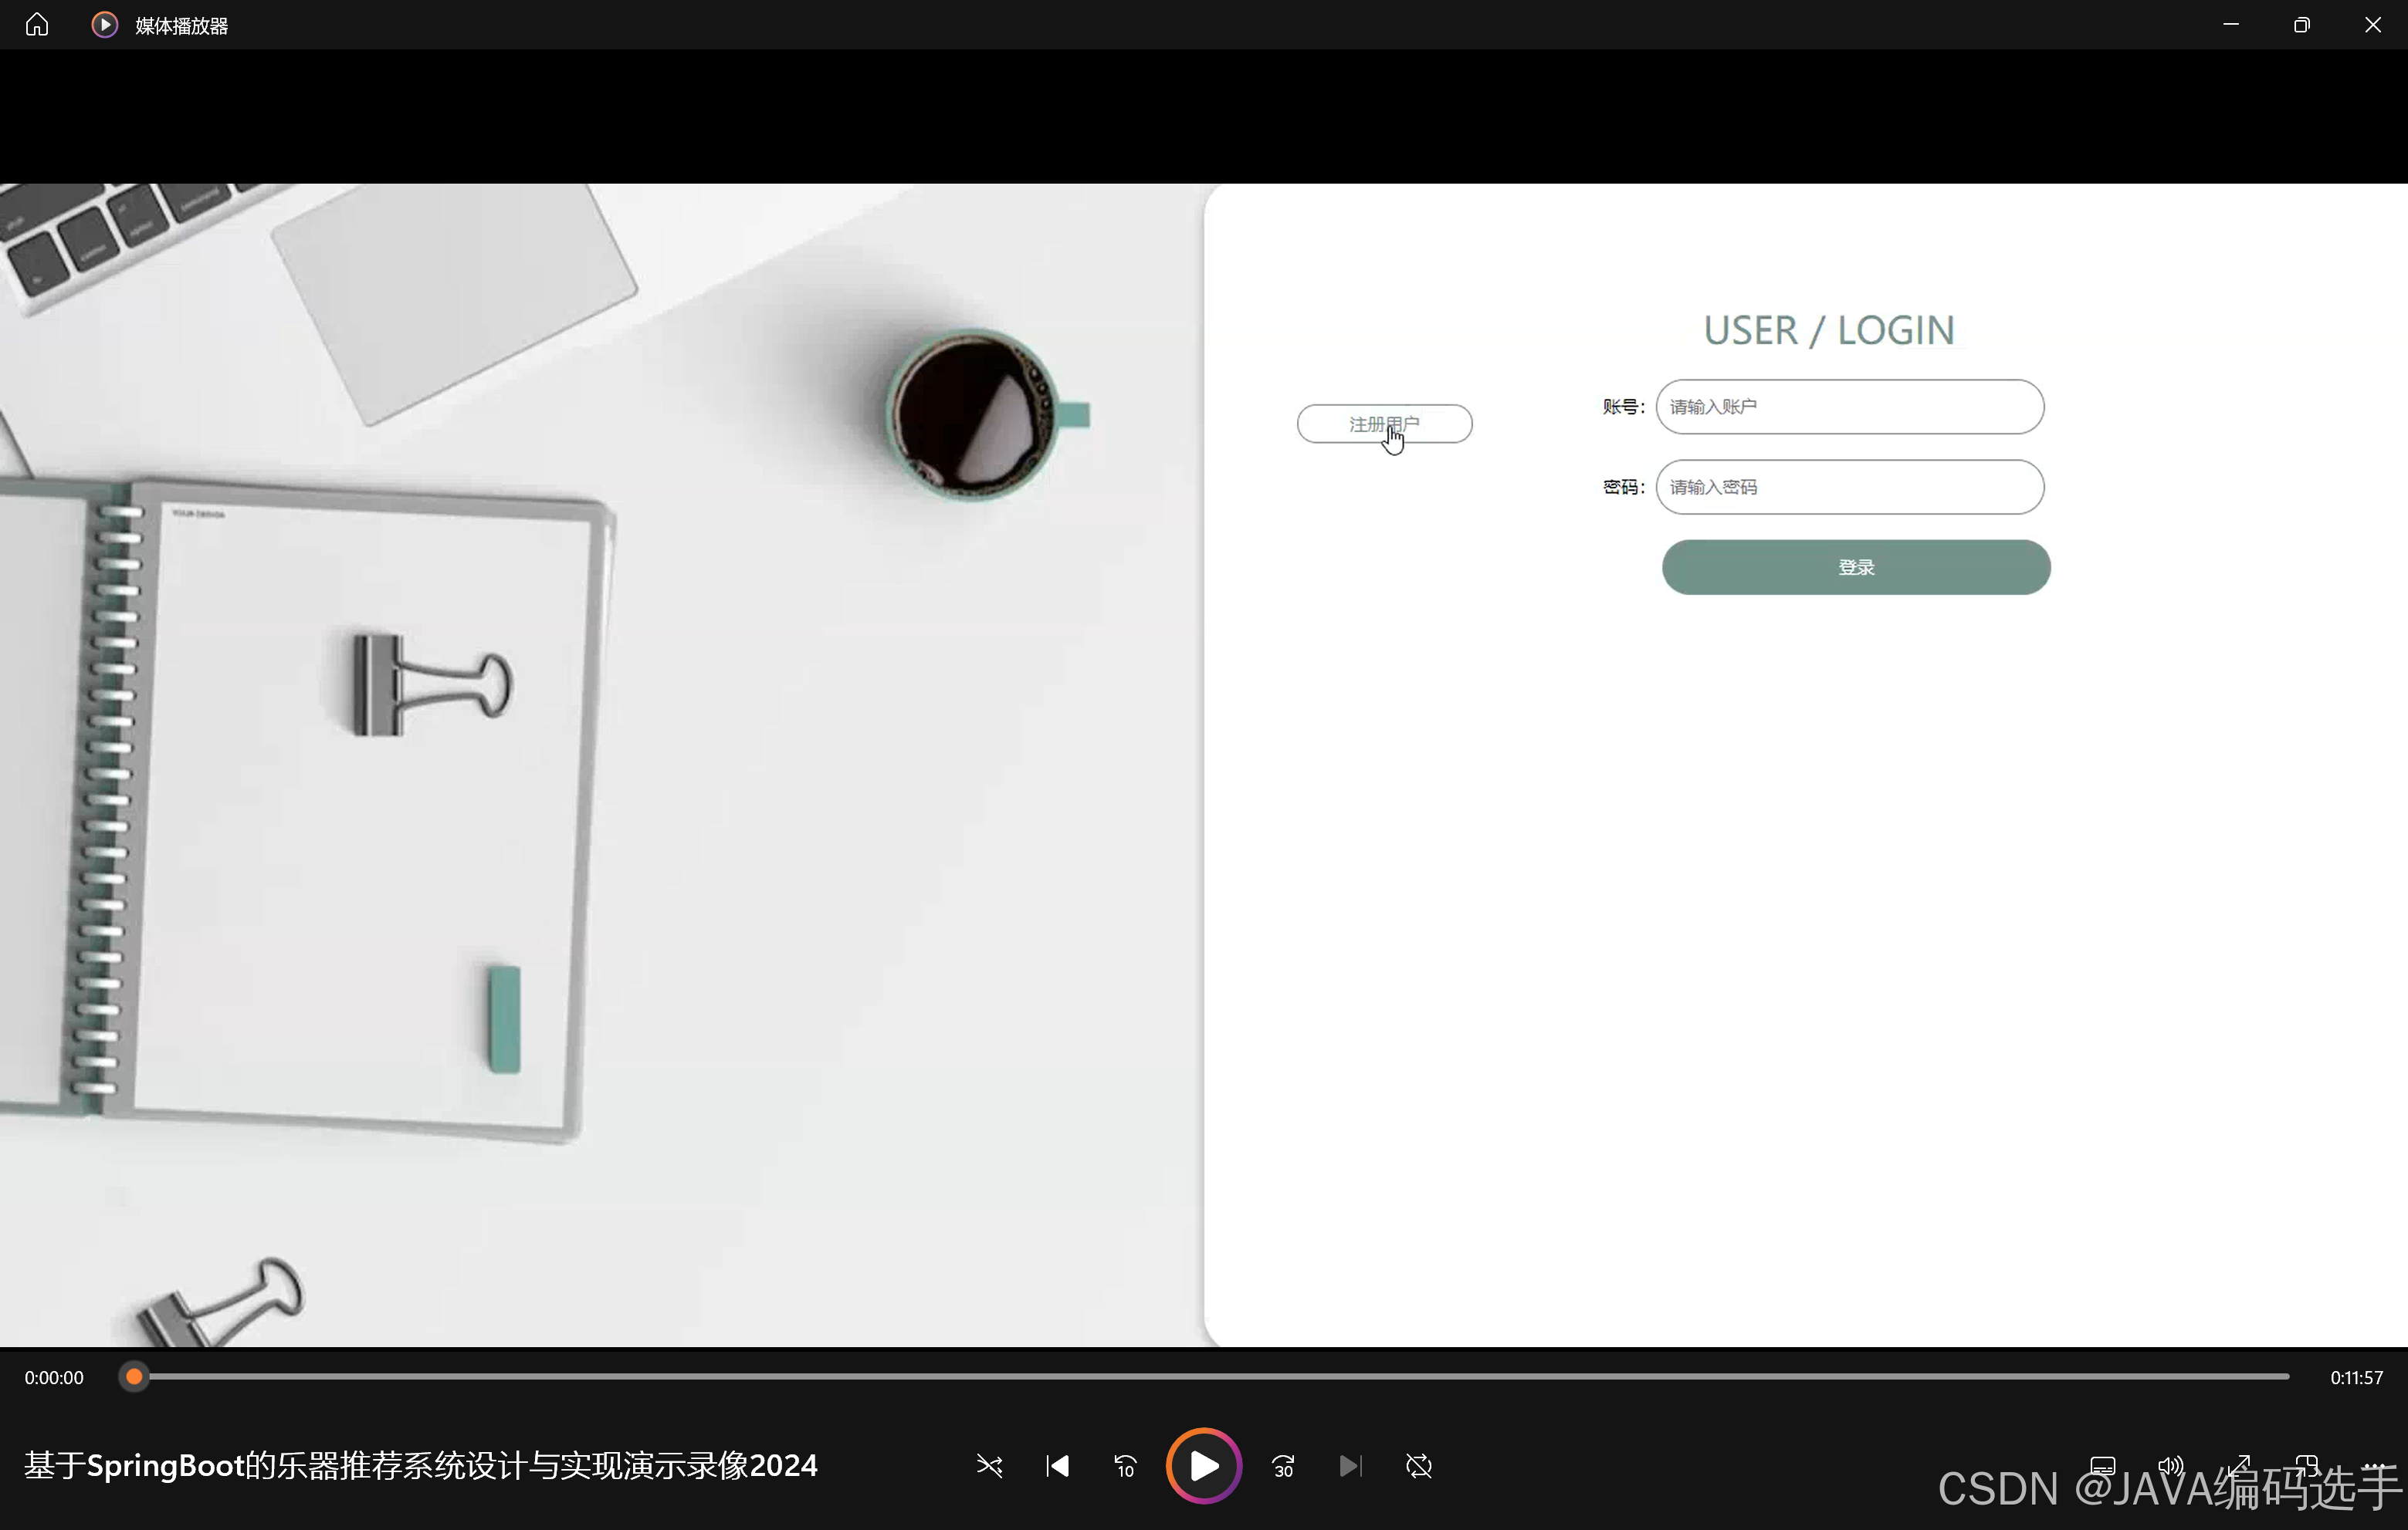Restore down the player window
This screenshot has height=1530, width=2408.
2301,25
